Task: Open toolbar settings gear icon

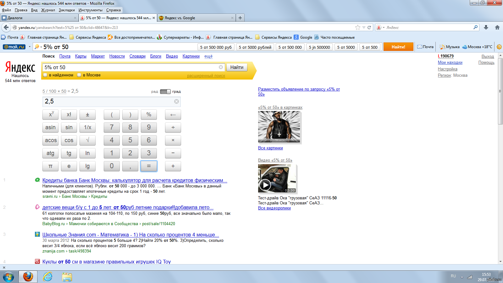Action: point(499,47)
